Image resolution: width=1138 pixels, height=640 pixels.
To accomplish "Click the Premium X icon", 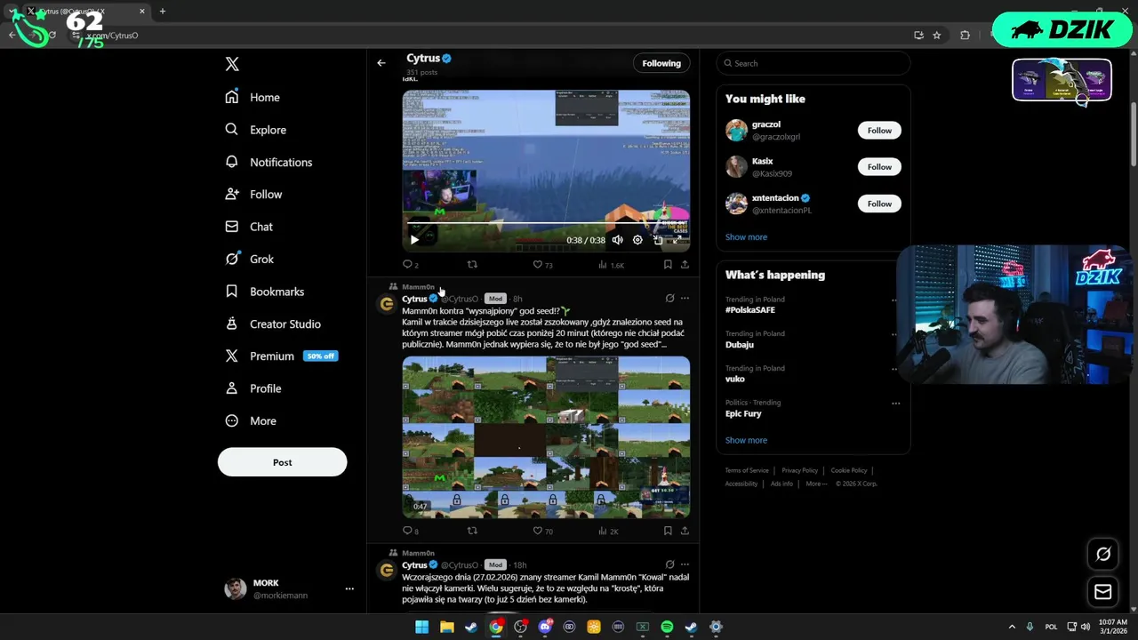I will click(232, 356).
